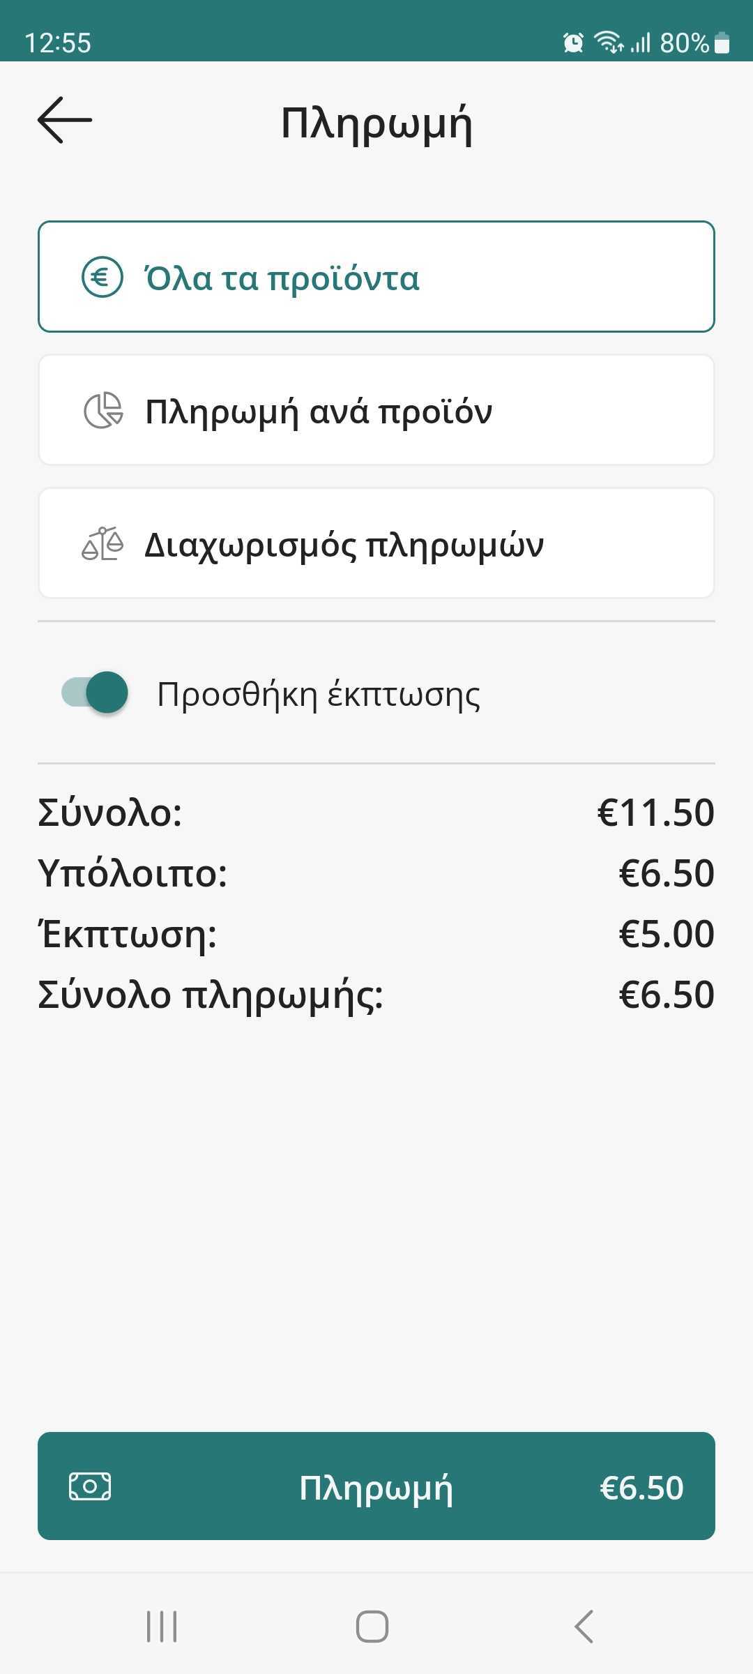
Task: Tap the alarm clock icon in the status bar
Action: pos(573,43)
